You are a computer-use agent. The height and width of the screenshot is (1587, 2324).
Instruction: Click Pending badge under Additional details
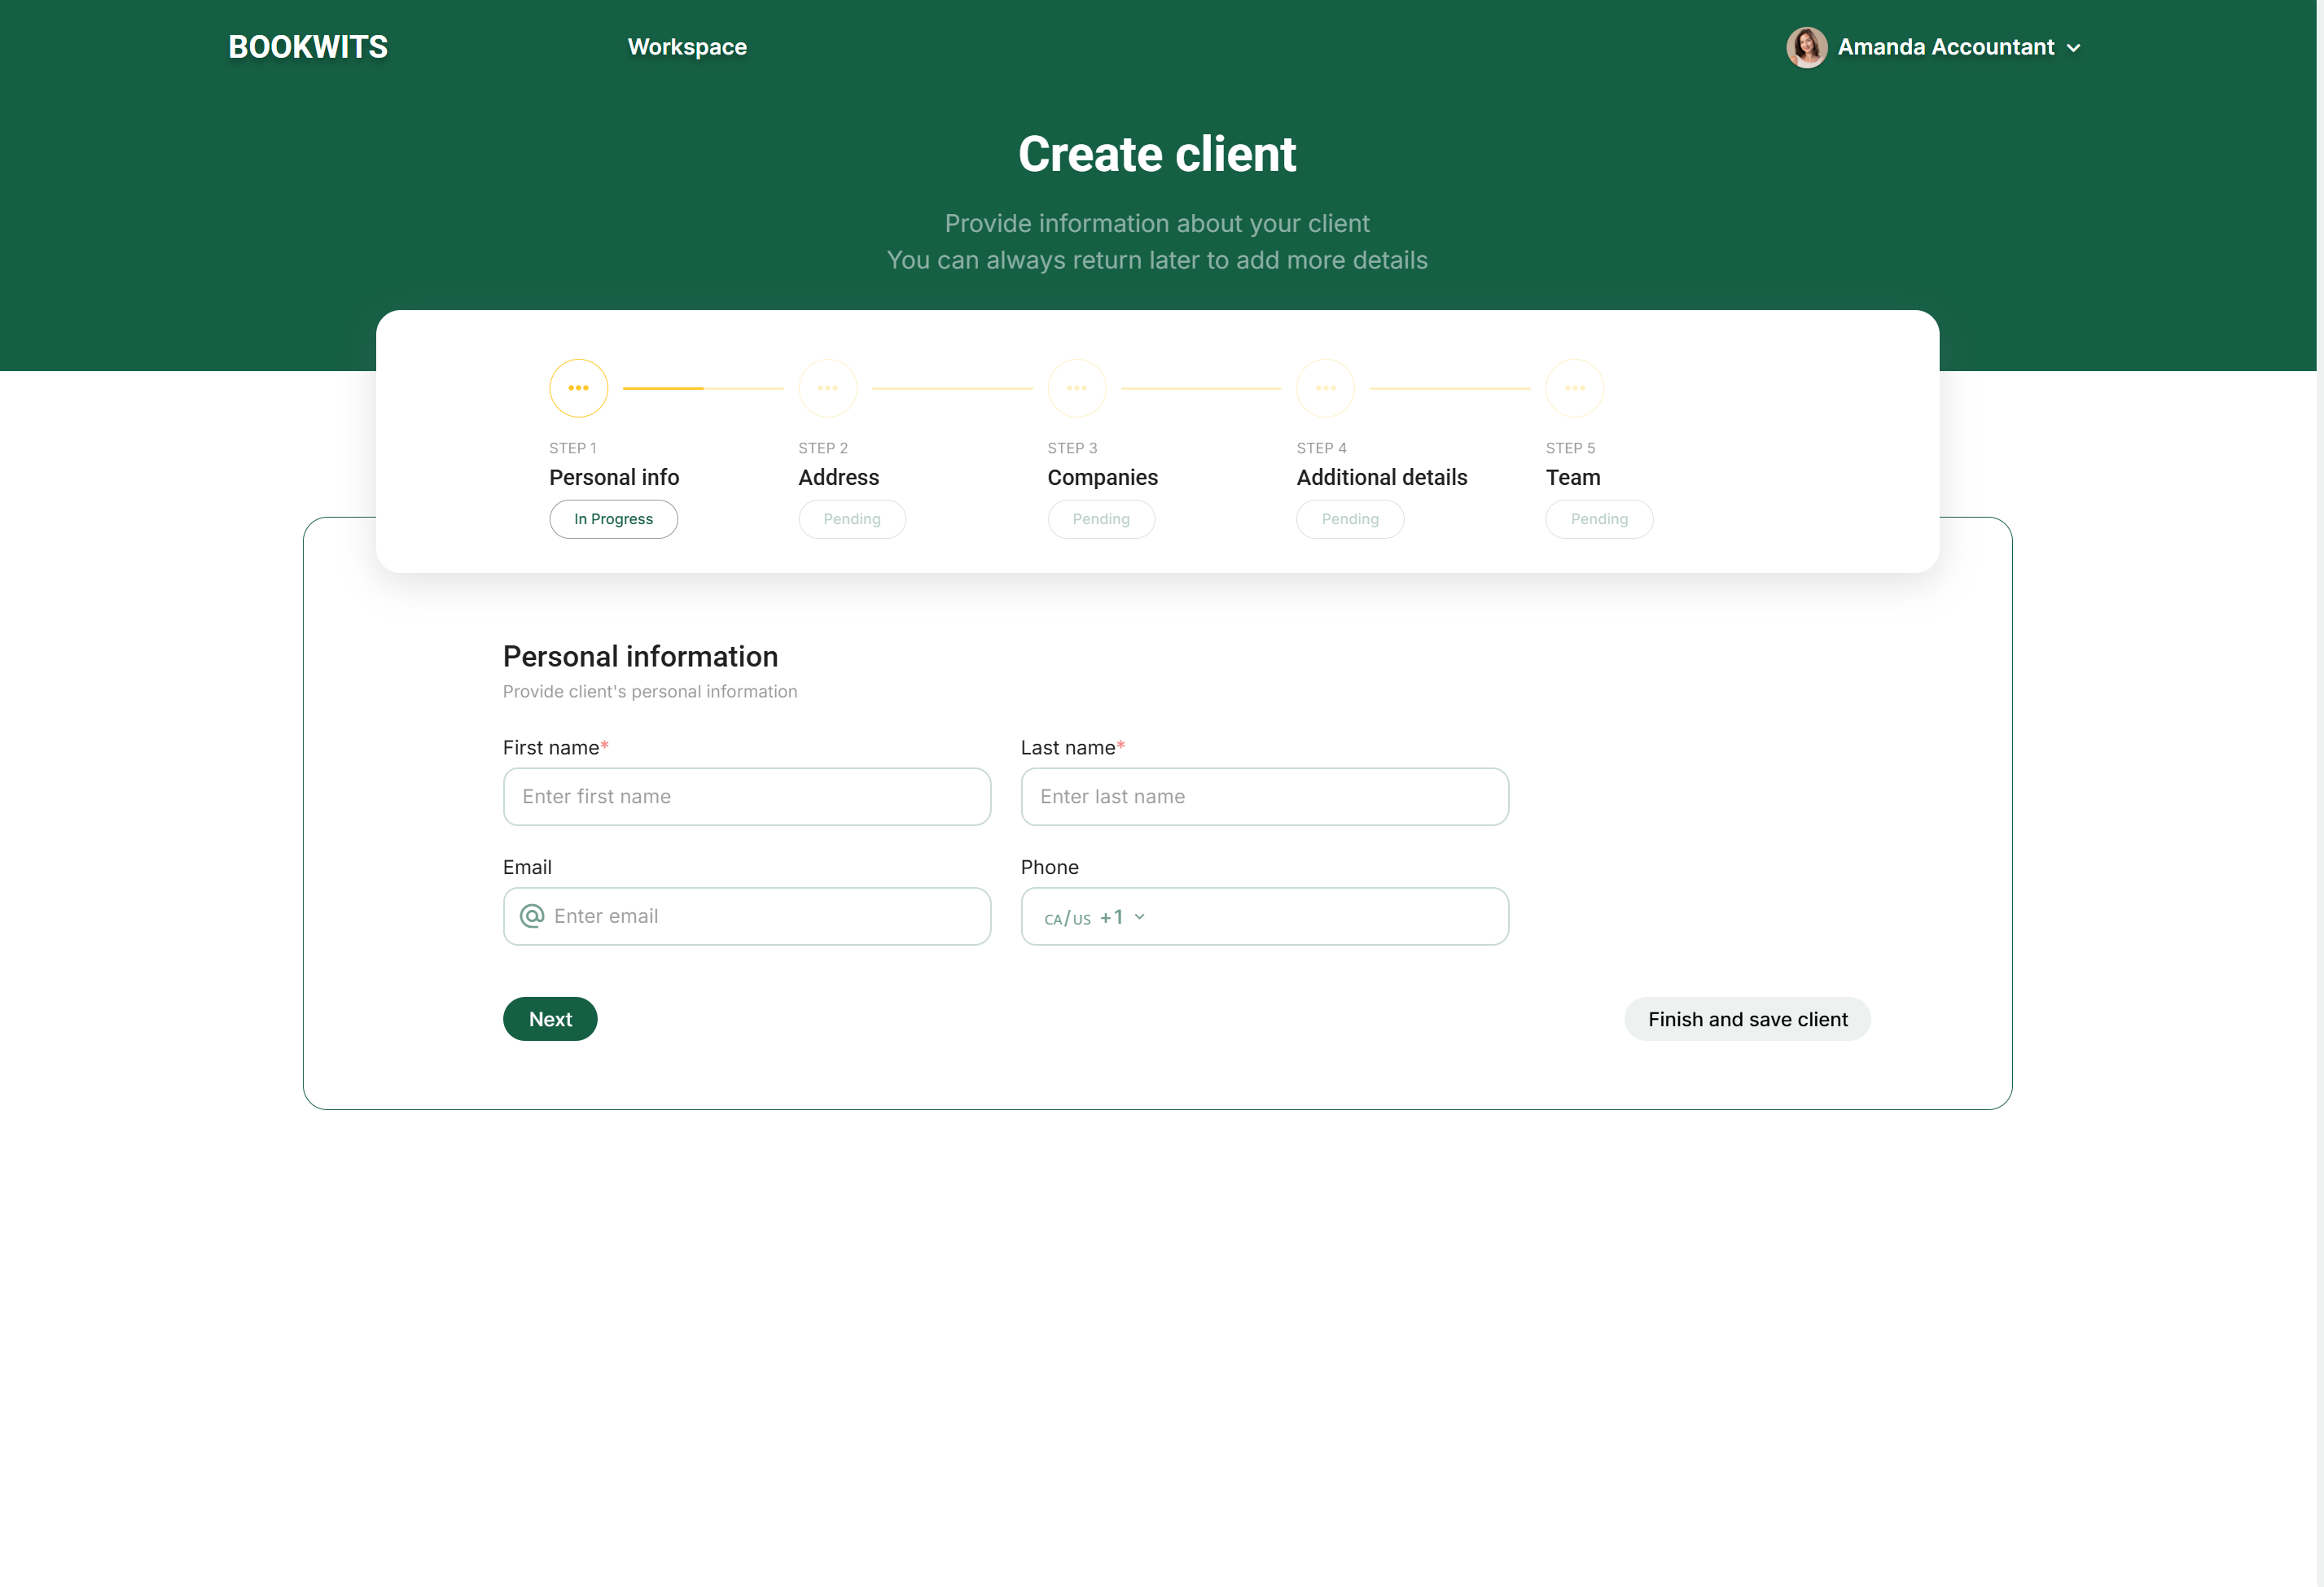coord(1349,518)
